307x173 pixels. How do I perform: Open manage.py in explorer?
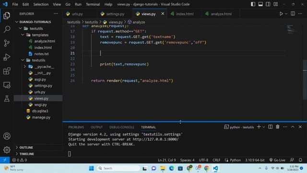(x=41, y=117)
